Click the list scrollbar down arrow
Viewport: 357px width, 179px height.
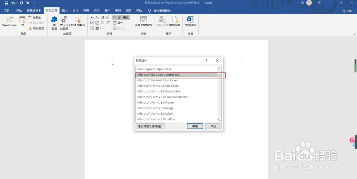point(219,120)
